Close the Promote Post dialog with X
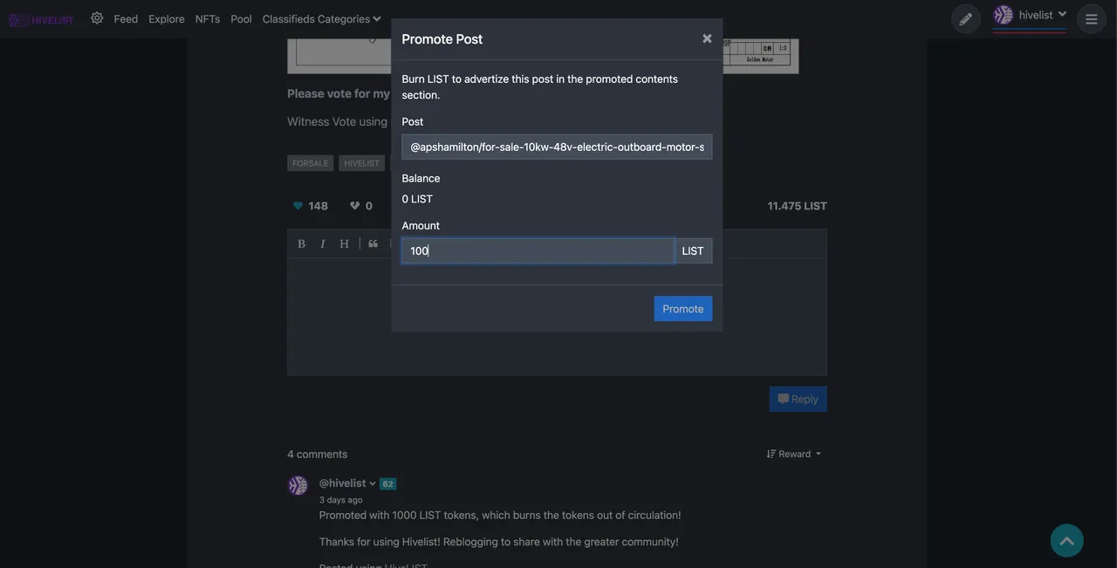Image resolution: width=1117 pixels, height=568 pixels. pos(707,38)
